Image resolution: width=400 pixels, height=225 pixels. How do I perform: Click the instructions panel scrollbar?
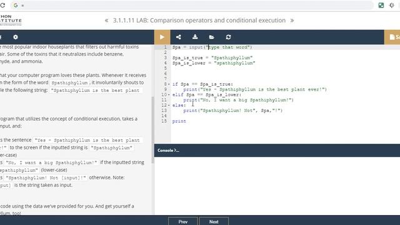(x=152, y=130)
